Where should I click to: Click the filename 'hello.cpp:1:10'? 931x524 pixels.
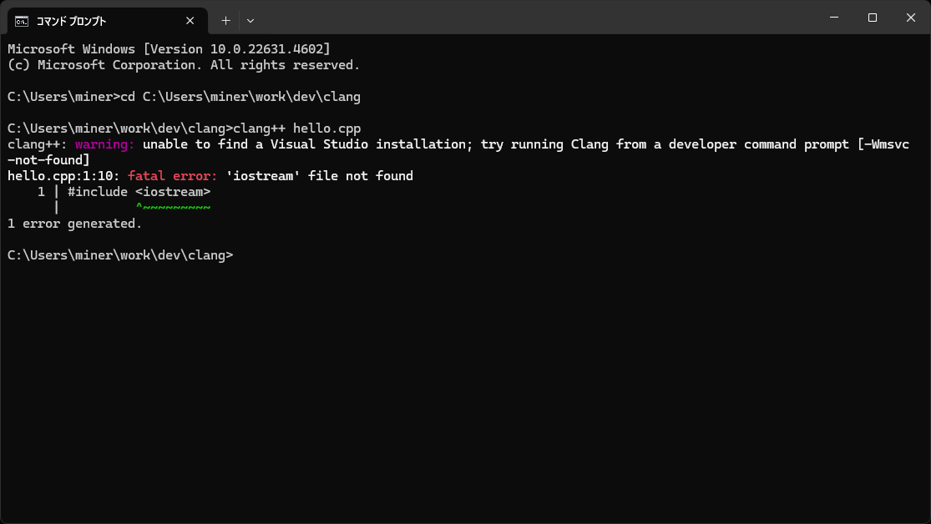[58, 175]
